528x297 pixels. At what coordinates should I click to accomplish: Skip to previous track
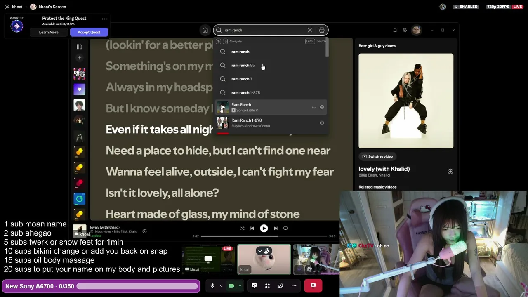coord(252,228)
